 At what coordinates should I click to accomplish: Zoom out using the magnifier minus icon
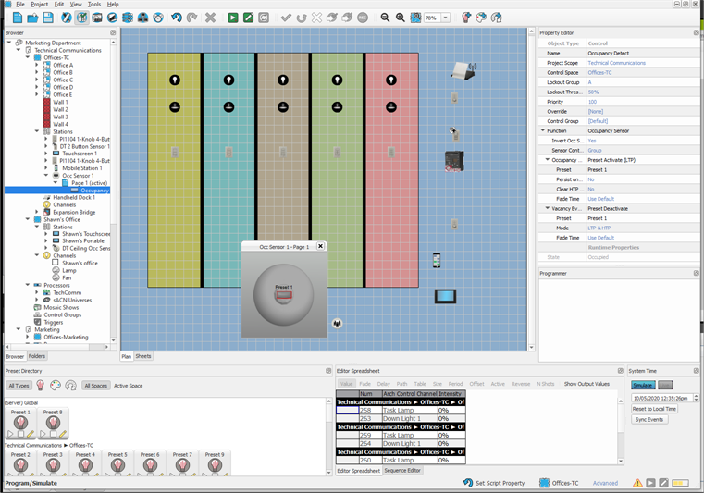386,18
